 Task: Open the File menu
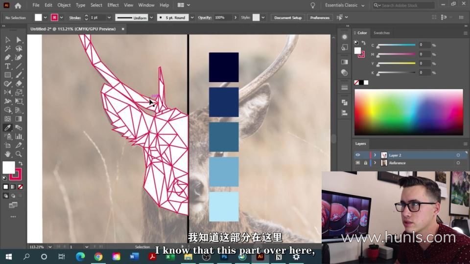pos(36,5)
